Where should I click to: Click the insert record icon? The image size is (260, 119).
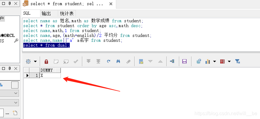(56, 62)
